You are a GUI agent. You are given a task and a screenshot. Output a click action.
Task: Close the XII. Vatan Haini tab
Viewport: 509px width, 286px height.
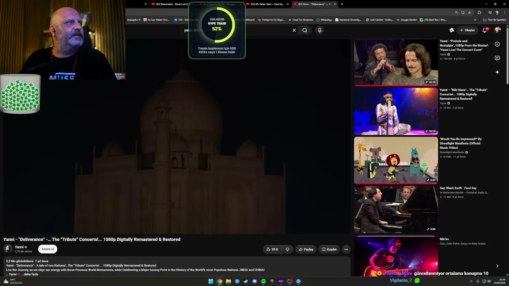point(287,4)
